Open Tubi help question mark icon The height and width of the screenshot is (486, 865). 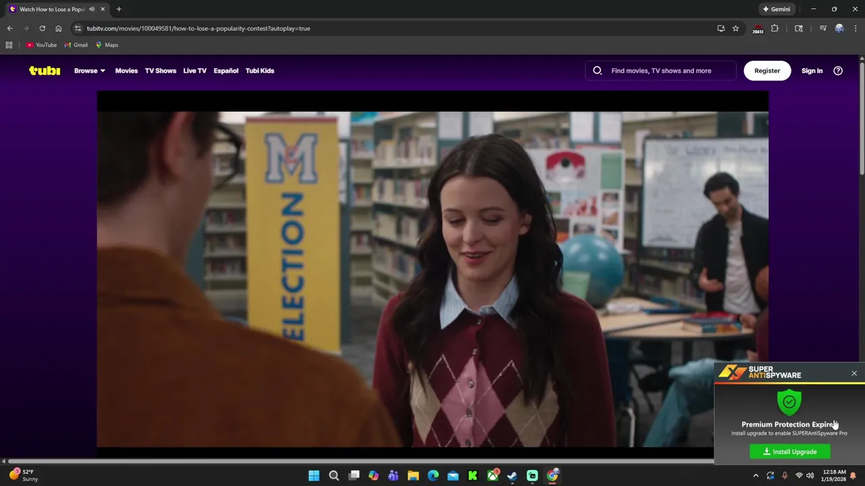click(x=838, y=70)
